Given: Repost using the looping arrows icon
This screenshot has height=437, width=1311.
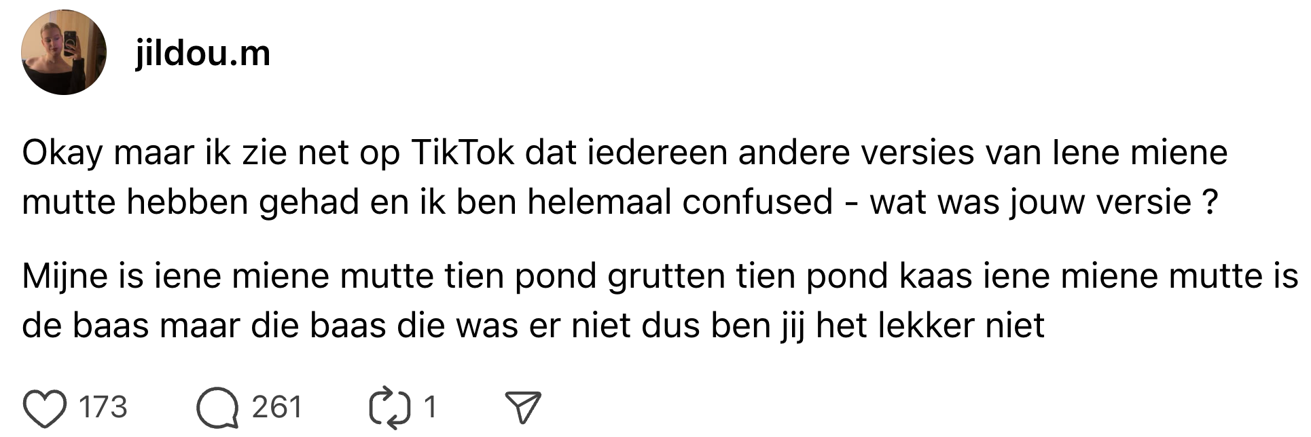Looking at the screenshot, I should coord(390,408).
